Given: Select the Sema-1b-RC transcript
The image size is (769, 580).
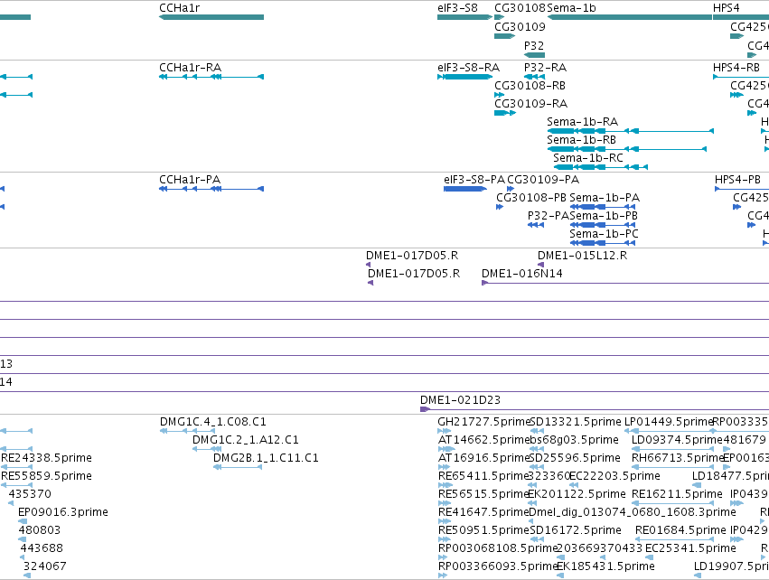Looking at the screenshot, I should point(600,167).
